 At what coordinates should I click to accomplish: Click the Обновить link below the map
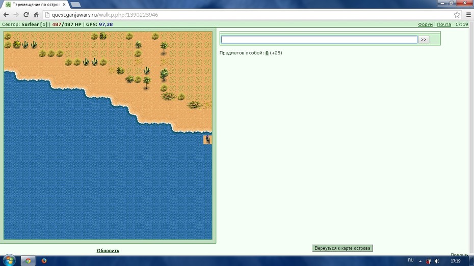coord(108,251)
